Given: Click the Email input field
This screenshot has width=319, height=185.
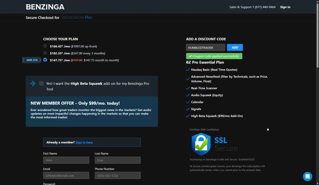Looking at the screenshot, I should pos(66,176).
